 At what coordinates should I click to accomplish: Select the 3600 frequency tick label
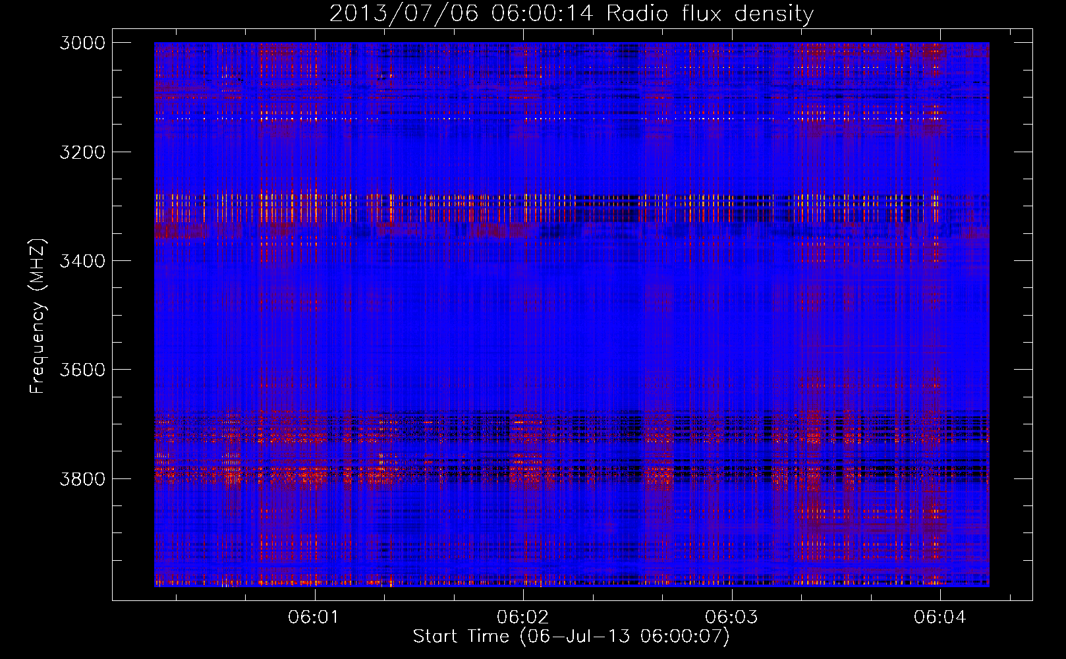(82, 370)
